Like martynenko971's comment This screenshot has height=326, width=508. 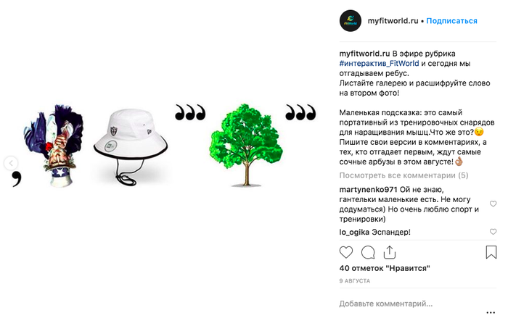[x=493, y=204]
